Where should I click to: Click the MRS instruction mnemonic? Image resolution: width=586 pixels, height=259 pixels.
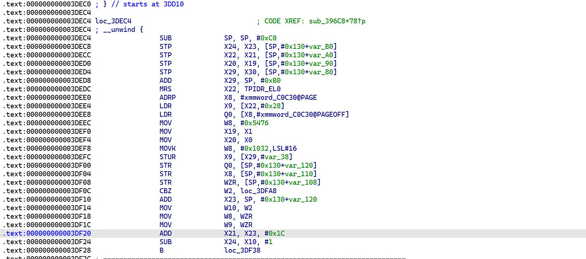click(x=165, y=89)
